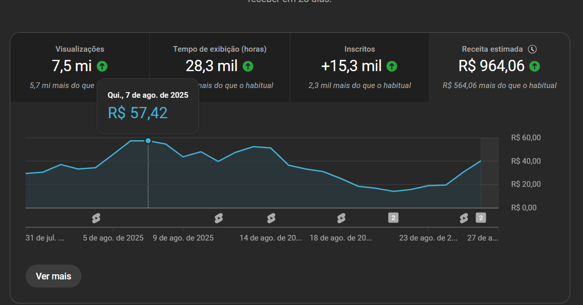Click the green up arrow beside 28,3 mil
The width and height of the screenshot is (583, 305).
pos(248,67)
